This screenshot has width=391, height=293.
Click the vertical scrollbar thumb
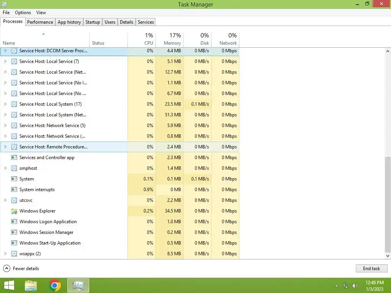(x=388, y=204)
